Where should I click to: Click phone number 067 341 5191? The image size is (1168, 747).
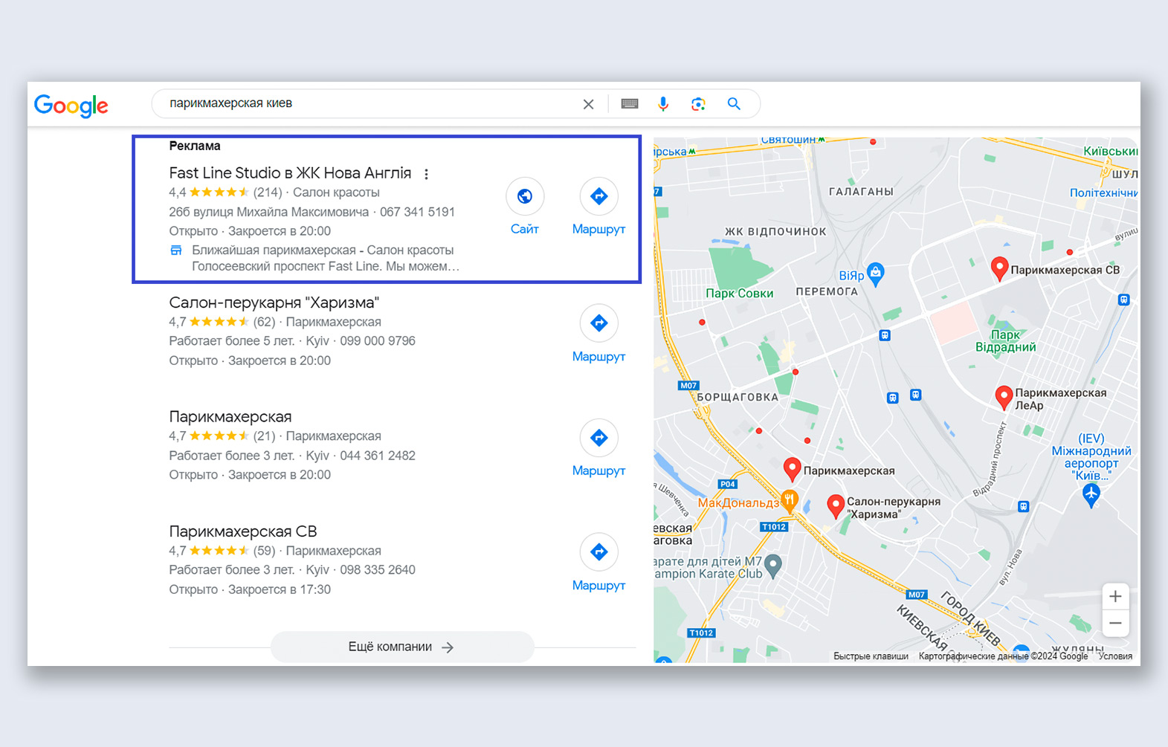click(417, 212)
